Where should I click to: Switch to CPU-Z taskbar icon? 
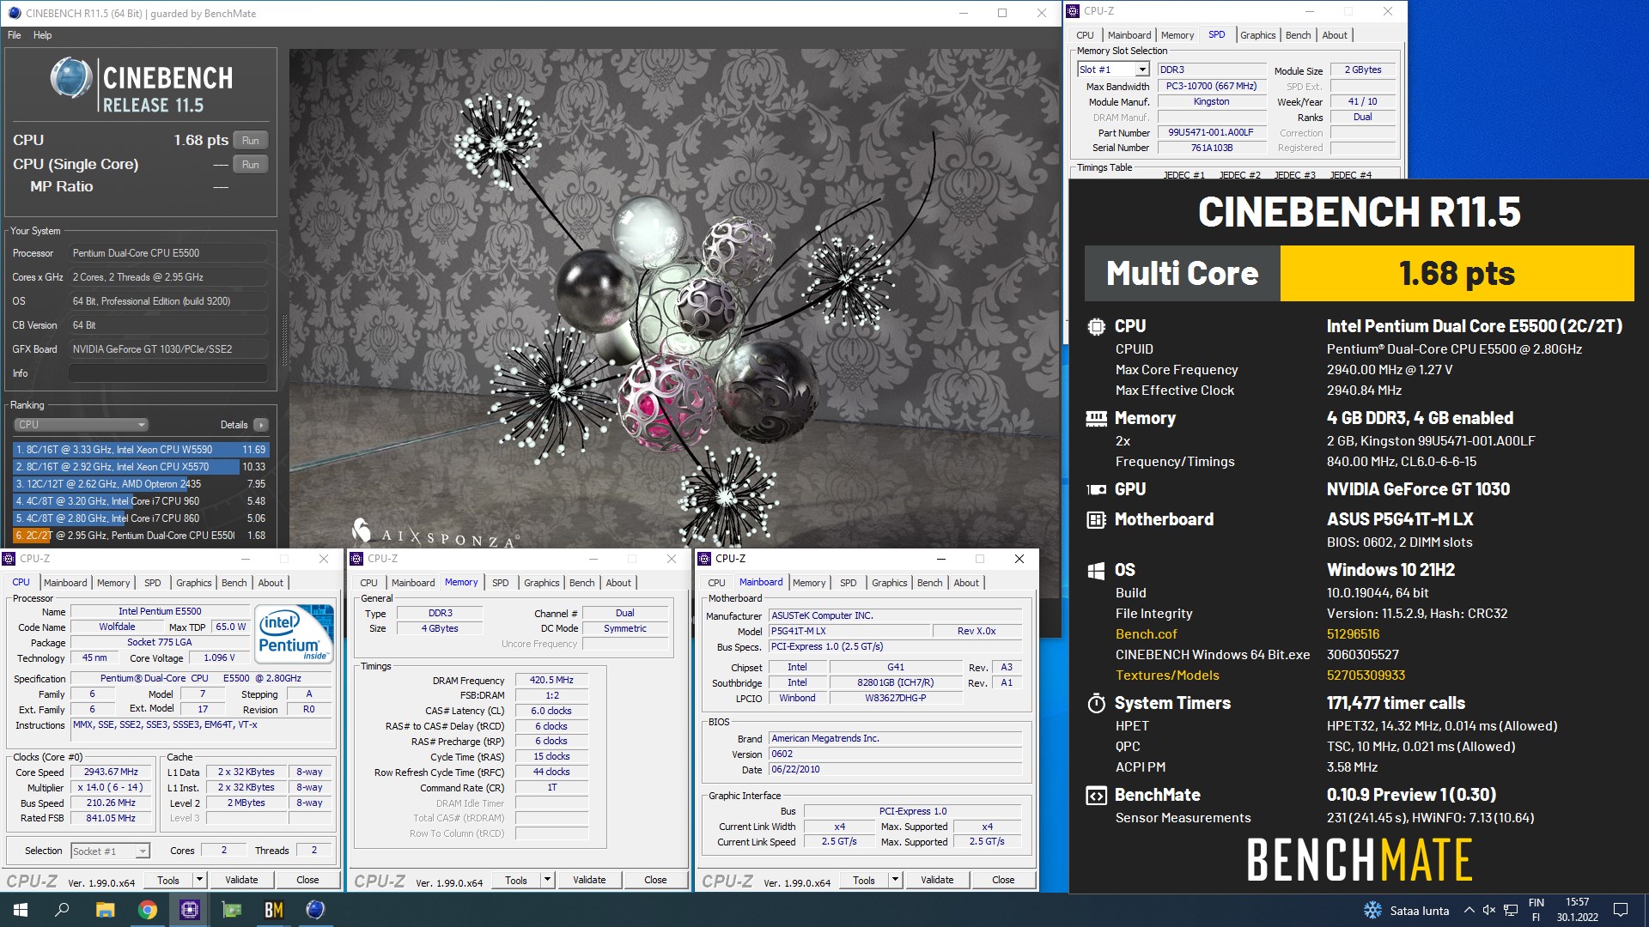coord(189,910)
